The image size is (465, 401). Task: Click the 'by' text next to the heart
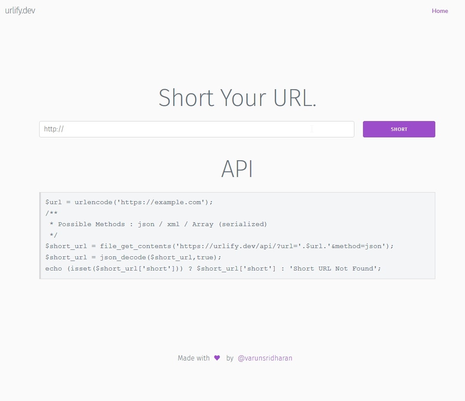230,358
